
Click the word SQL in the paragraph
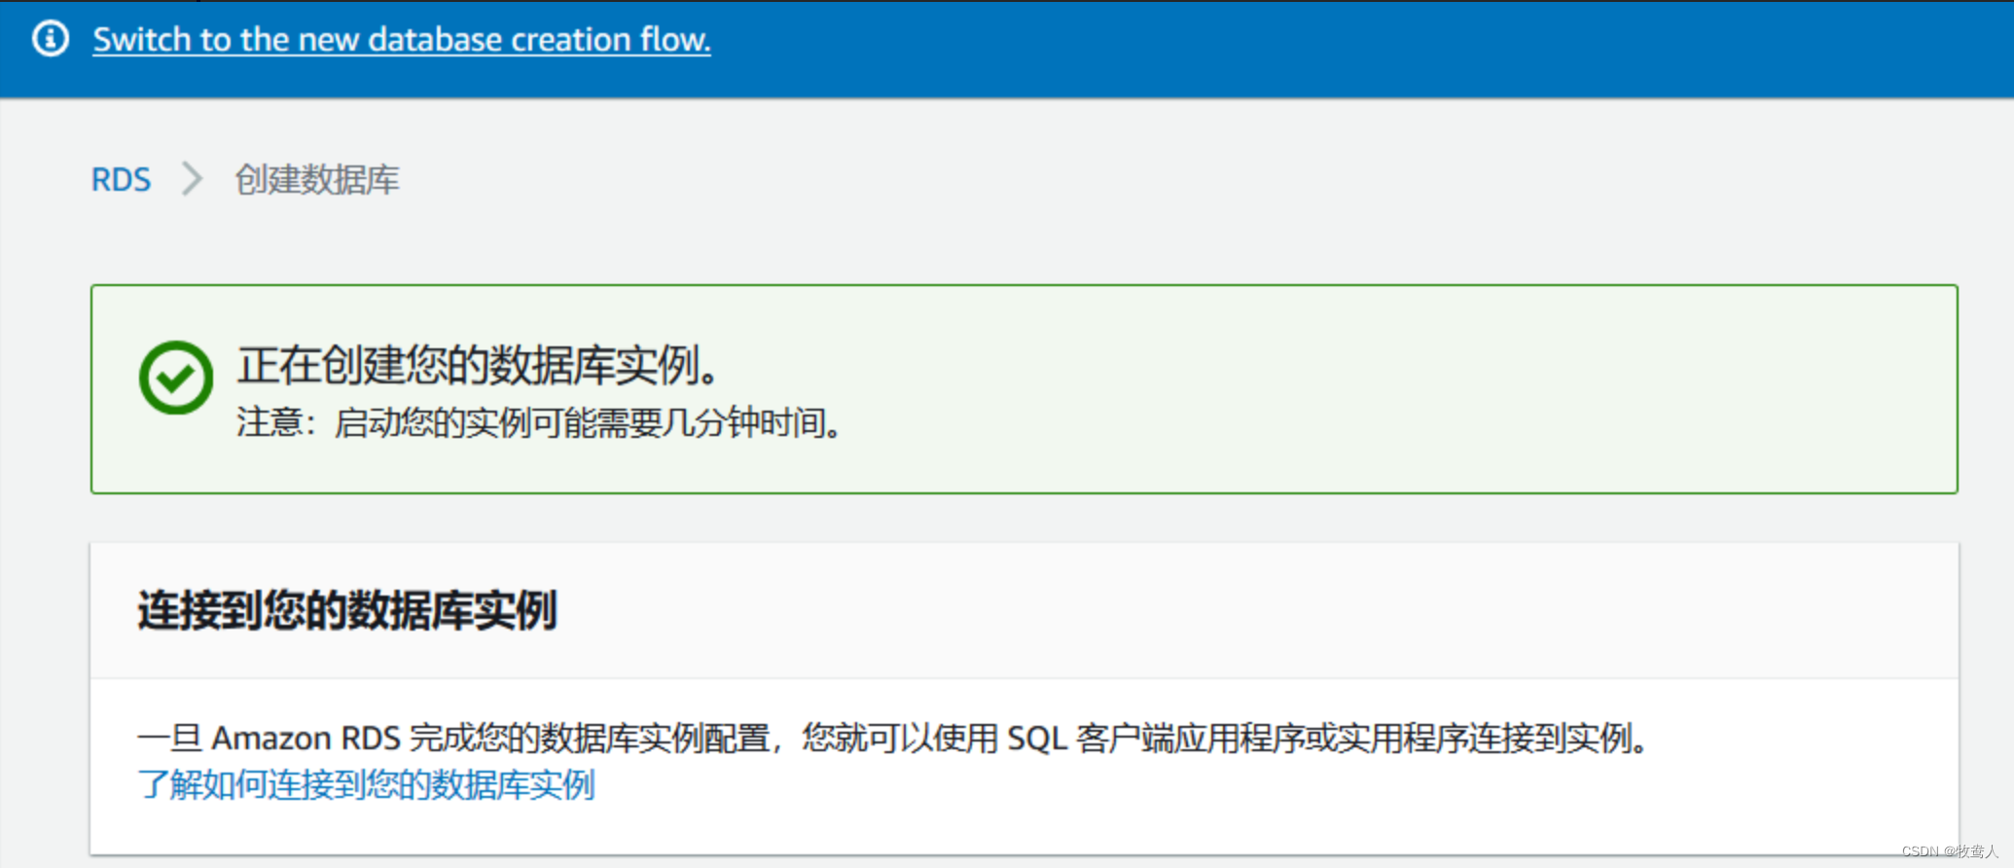click(1037, 739)
